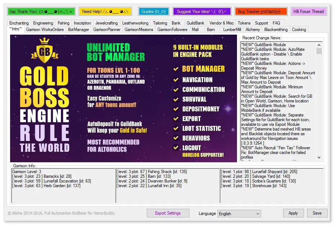Viewport: 334px width, 225px height.
Task: Open the blue Guides button
Action: tap(154, 12)
